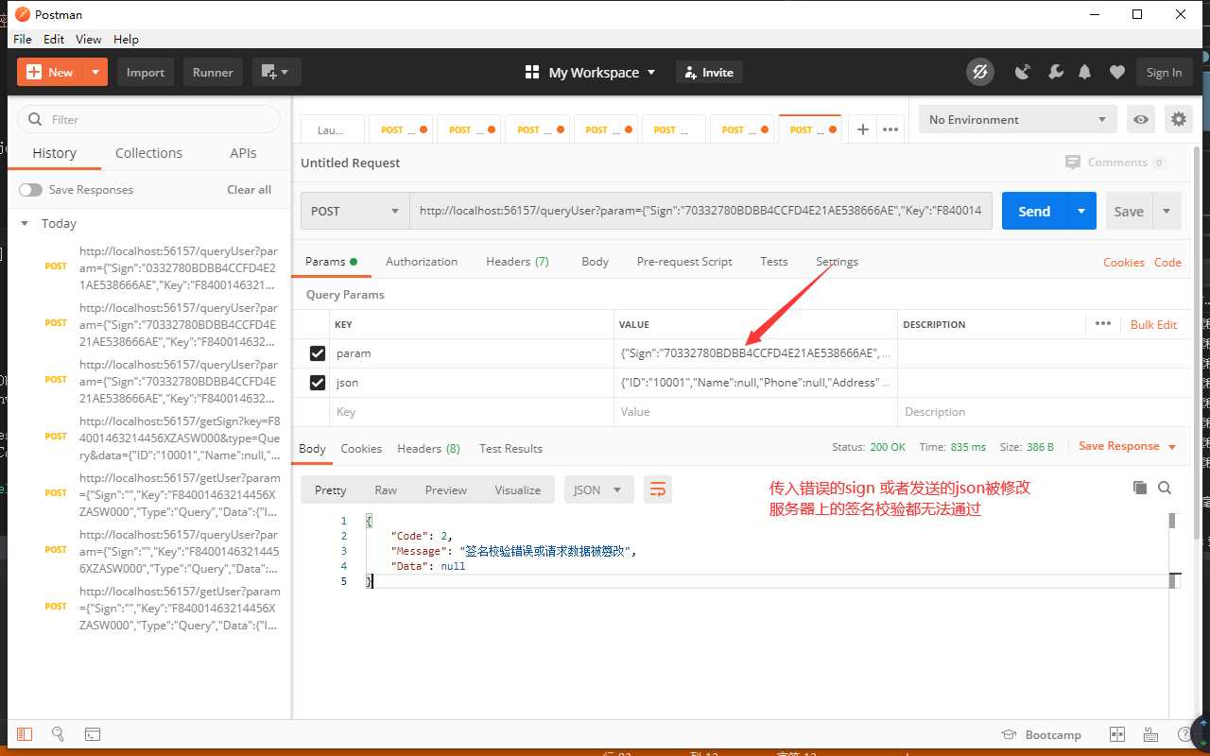Open the capture requests satellite icon
The height and width of the screenshot is (756, 1210).
click(x=1023, y=73)
